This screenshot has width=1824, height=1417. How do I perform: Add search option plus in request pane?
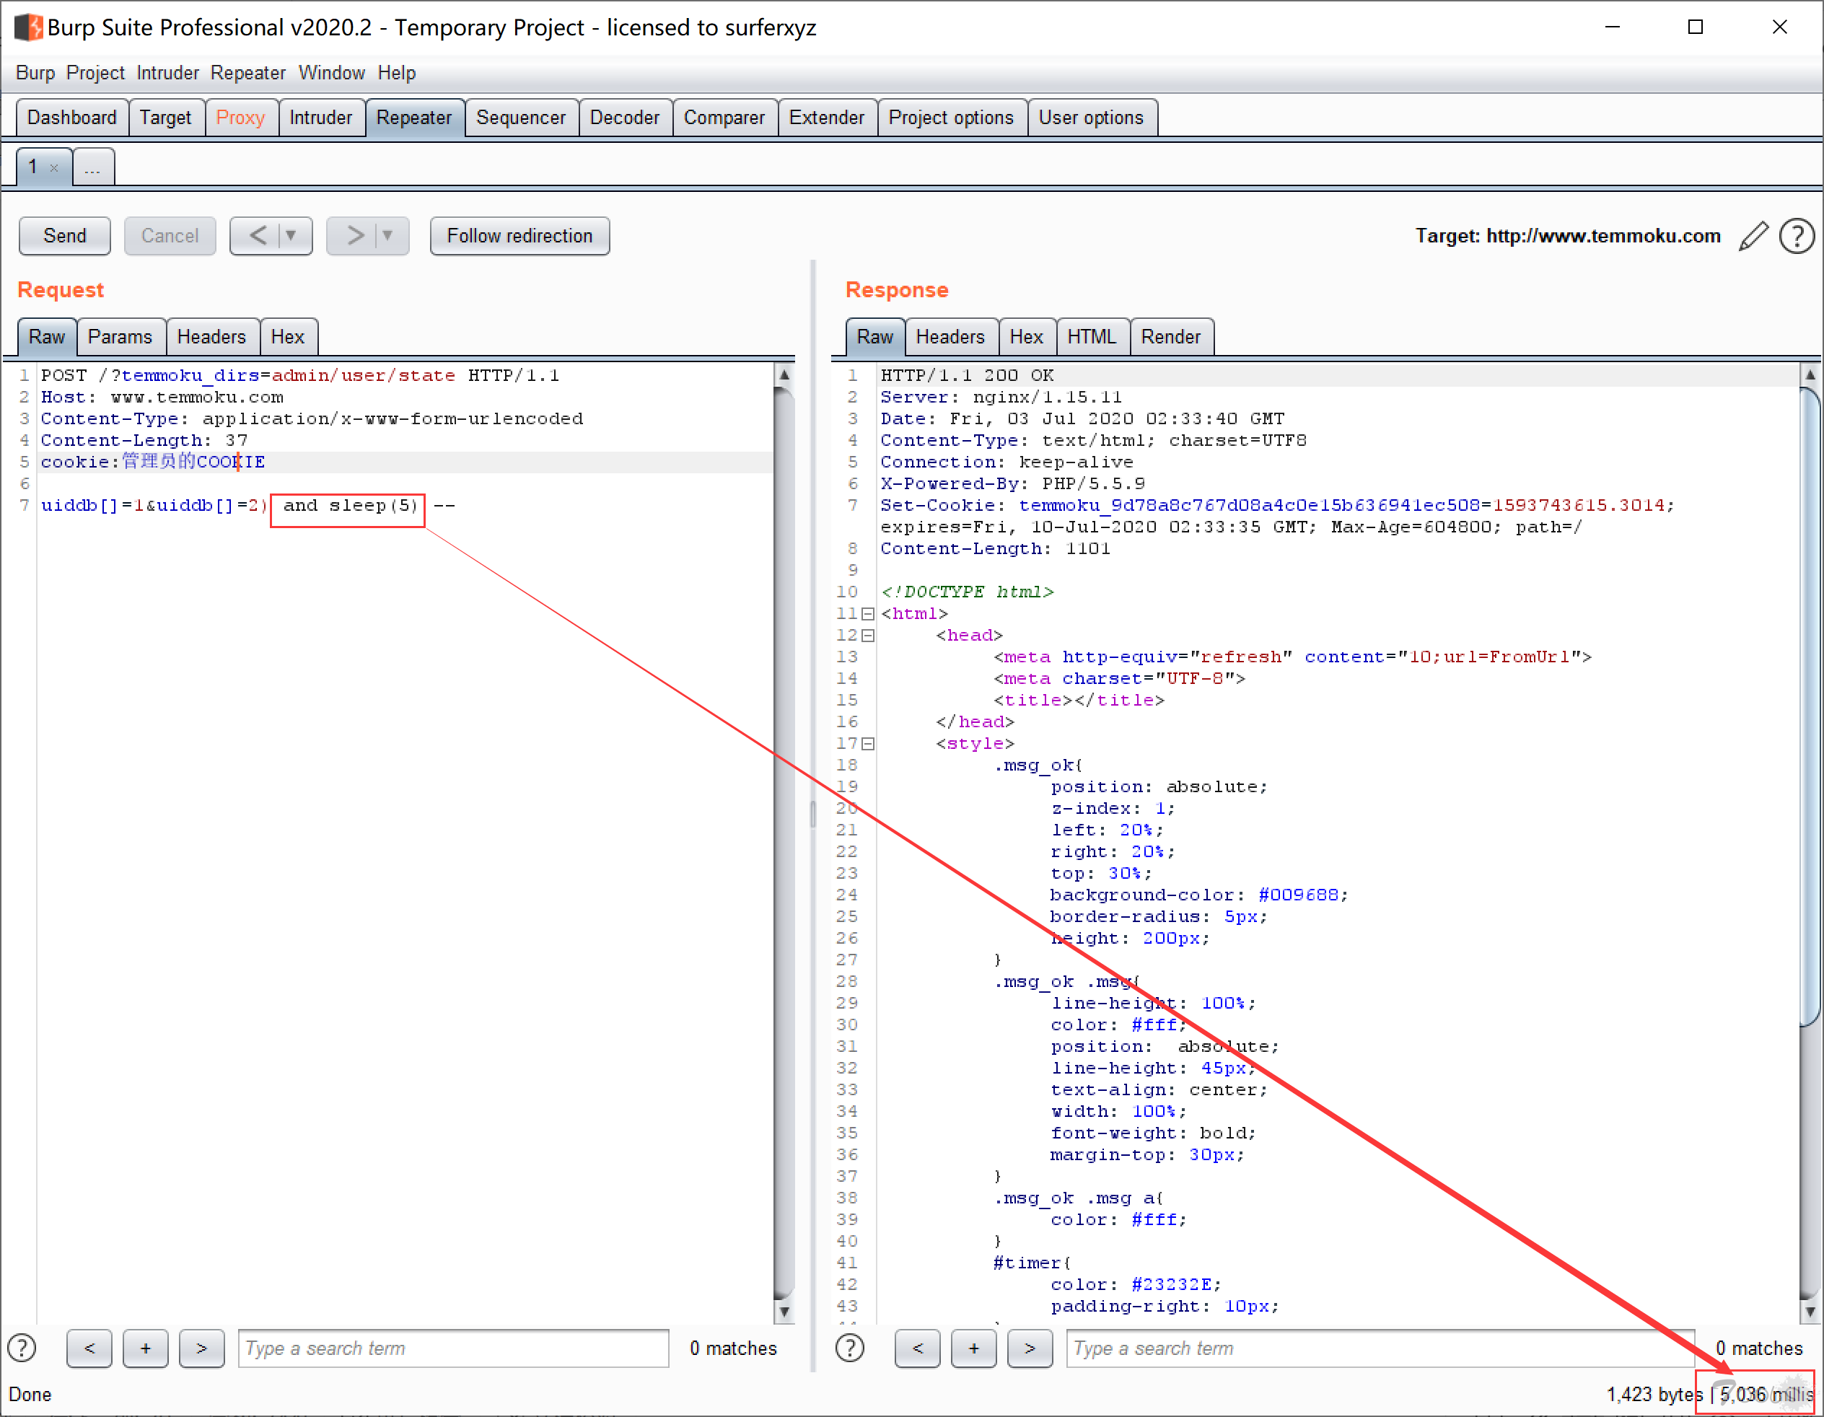click(145, 1348)
